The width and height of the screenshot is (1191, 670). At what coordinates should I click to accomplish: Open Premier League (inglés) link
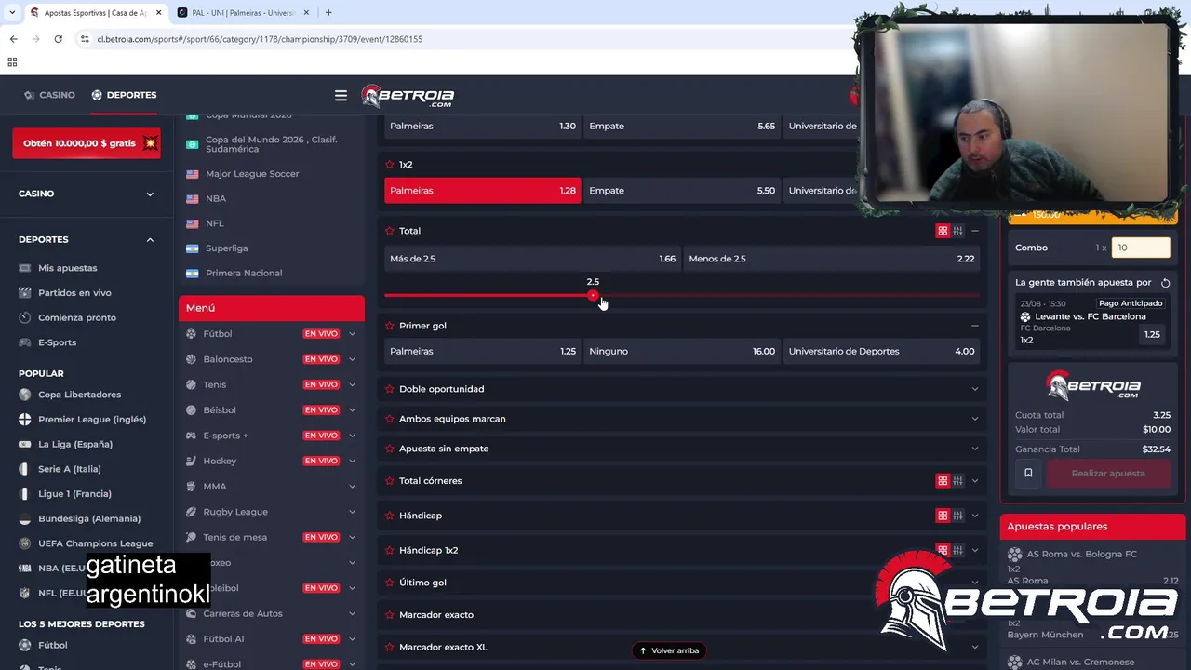click(x=92, y=420)
